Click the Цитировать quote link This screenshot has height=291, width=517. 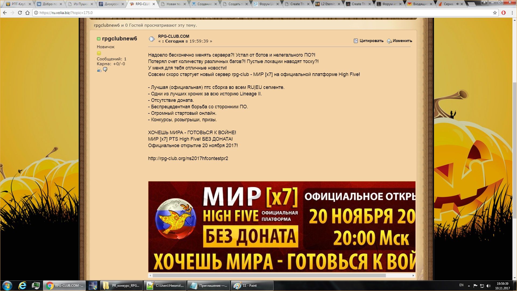tap(371, 41)
